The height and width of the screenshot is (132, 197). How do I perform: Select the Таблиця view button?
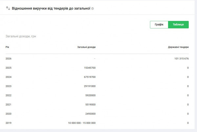[178, 25]
